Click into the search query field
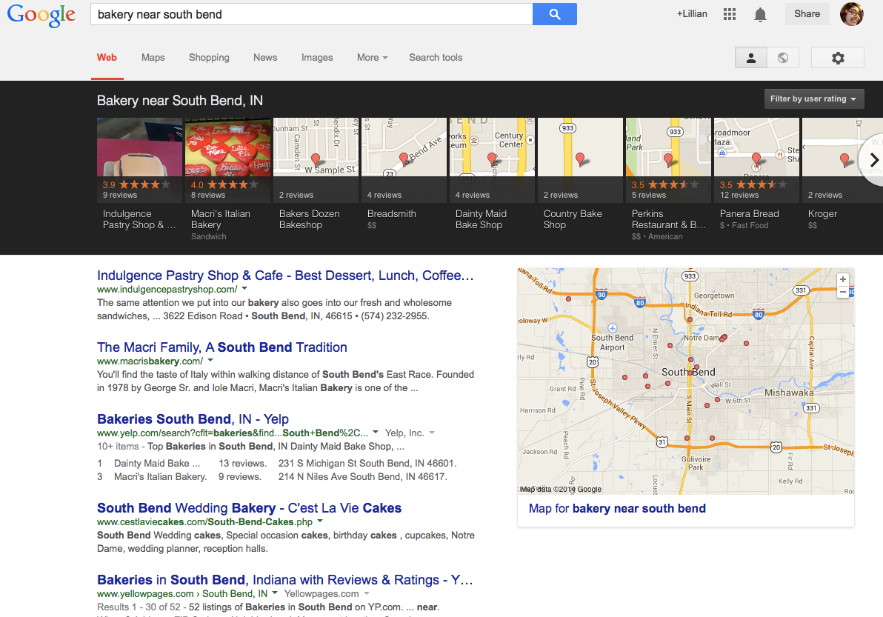 point(311,14)
